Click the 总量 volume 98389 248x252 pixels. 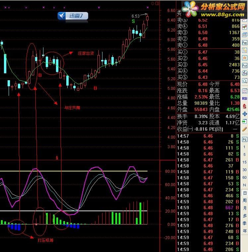[x=201, y=103]
